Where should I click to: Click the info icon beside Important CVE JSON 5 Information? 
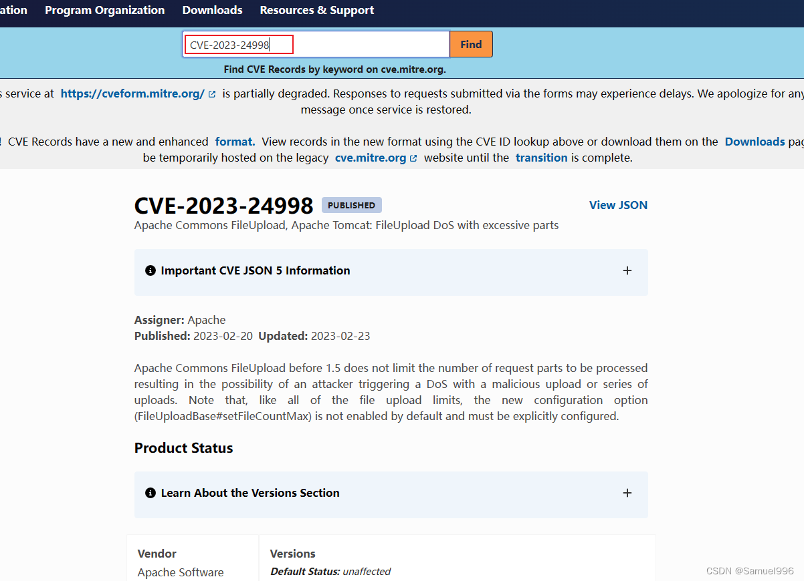tap(150, 270)
